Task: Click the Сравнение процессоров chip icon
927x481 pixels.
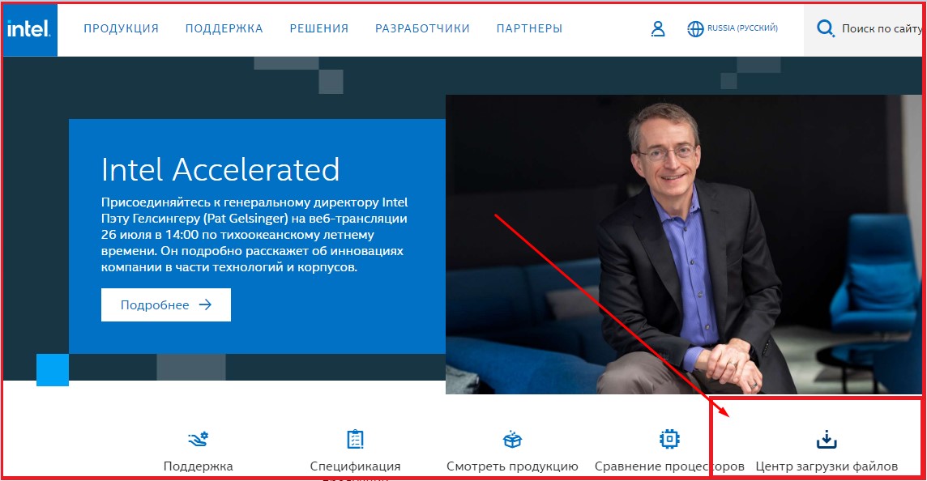Action: coord(669,439)
